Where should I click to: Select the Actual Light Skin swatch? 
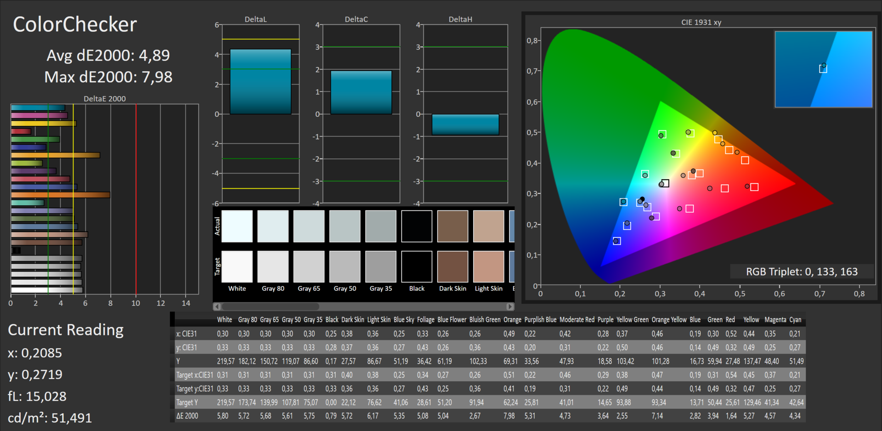pos(489,226)
